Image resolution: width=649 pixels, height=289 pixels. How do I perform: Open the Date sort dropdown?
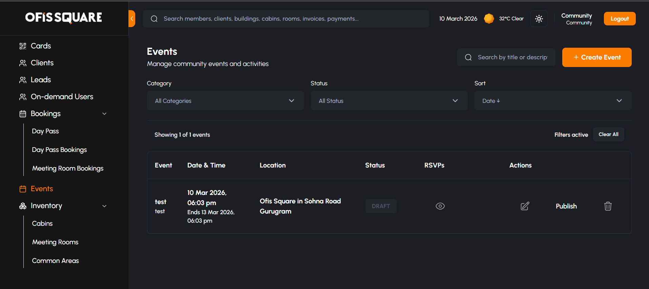(x=552, y=101)
